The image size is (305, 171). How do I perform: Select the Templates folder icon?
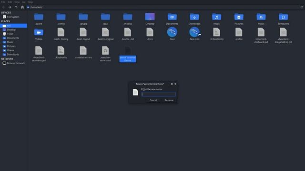pos(283,17)
